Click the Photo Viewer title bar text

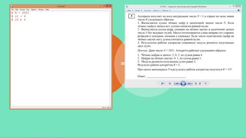[183, 7]
